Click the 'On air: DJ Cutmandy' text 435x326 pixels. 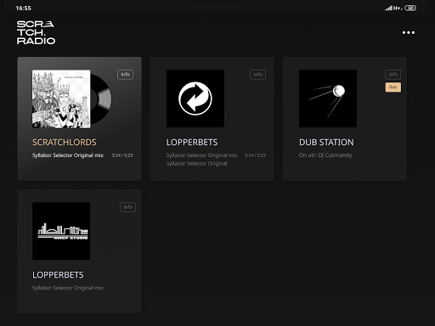point(325,155)
